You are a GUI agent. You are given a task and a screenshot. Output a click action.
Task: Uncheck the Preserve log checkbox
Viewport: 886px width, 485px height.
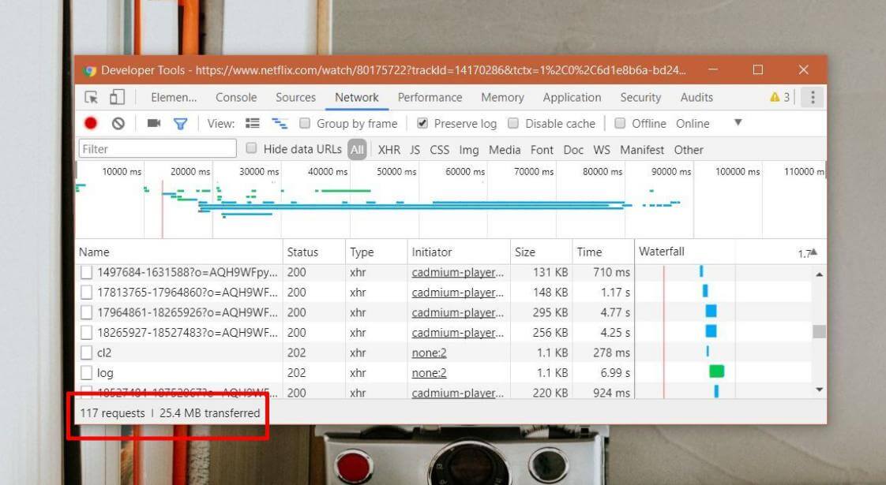(x=422, y=123)
